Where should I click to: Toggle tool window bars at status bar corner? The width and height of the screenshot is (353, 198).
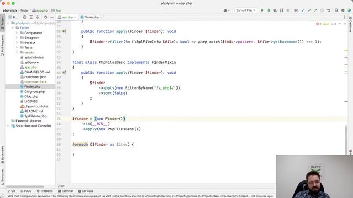3,196
